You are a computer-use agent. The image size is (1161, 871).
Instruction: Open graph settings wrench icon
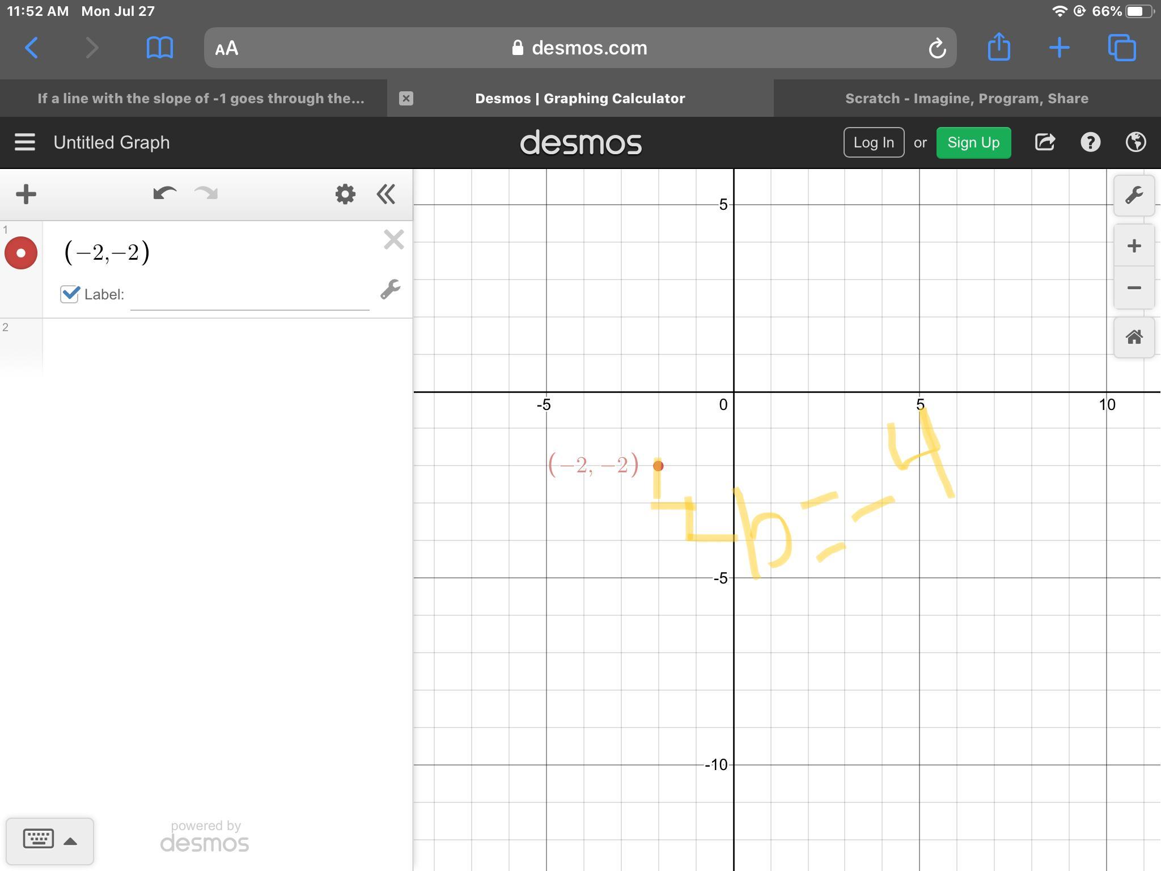tap(1134, 196)
